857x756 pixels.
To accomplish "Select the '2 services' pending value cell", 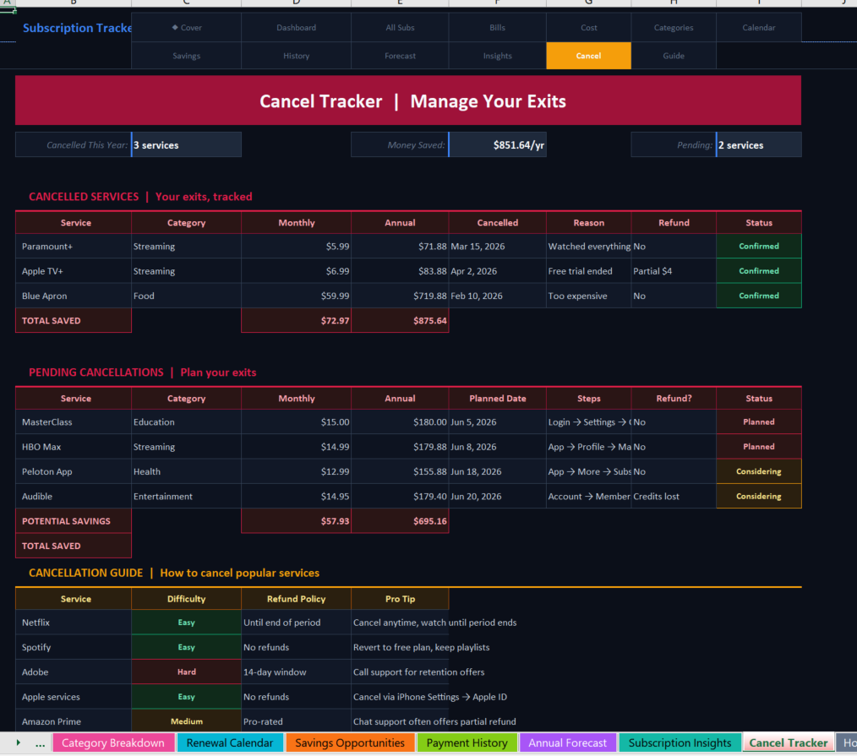I will coord(759,144).
